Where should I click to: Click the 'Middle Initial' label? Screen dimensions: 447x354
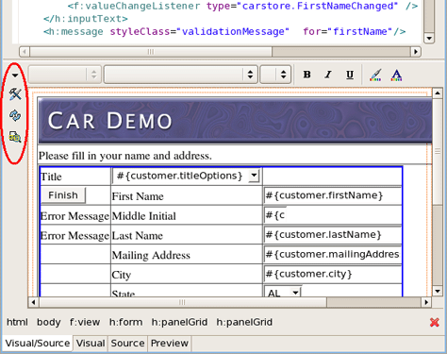point(144,216)
